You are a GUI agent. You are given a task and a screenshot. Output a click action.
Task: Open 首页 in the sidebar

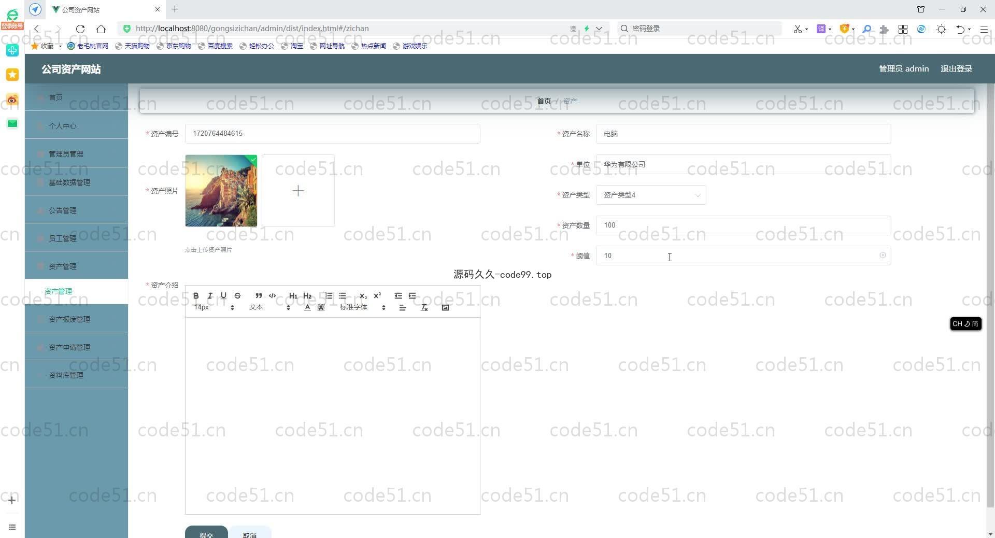coord(76,97)
